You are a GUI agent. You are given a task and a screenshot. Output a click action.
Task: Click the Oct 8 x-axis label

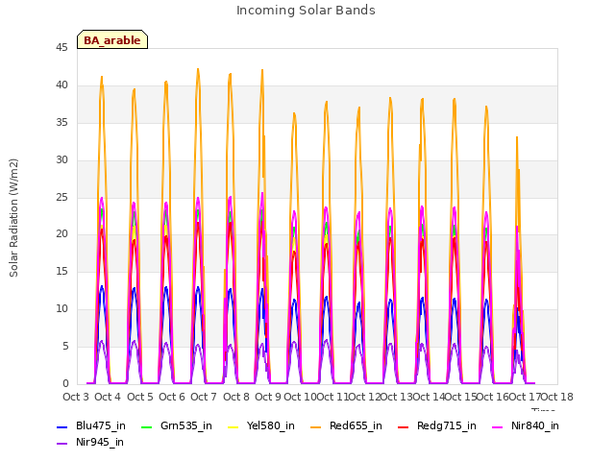(236, 397)
